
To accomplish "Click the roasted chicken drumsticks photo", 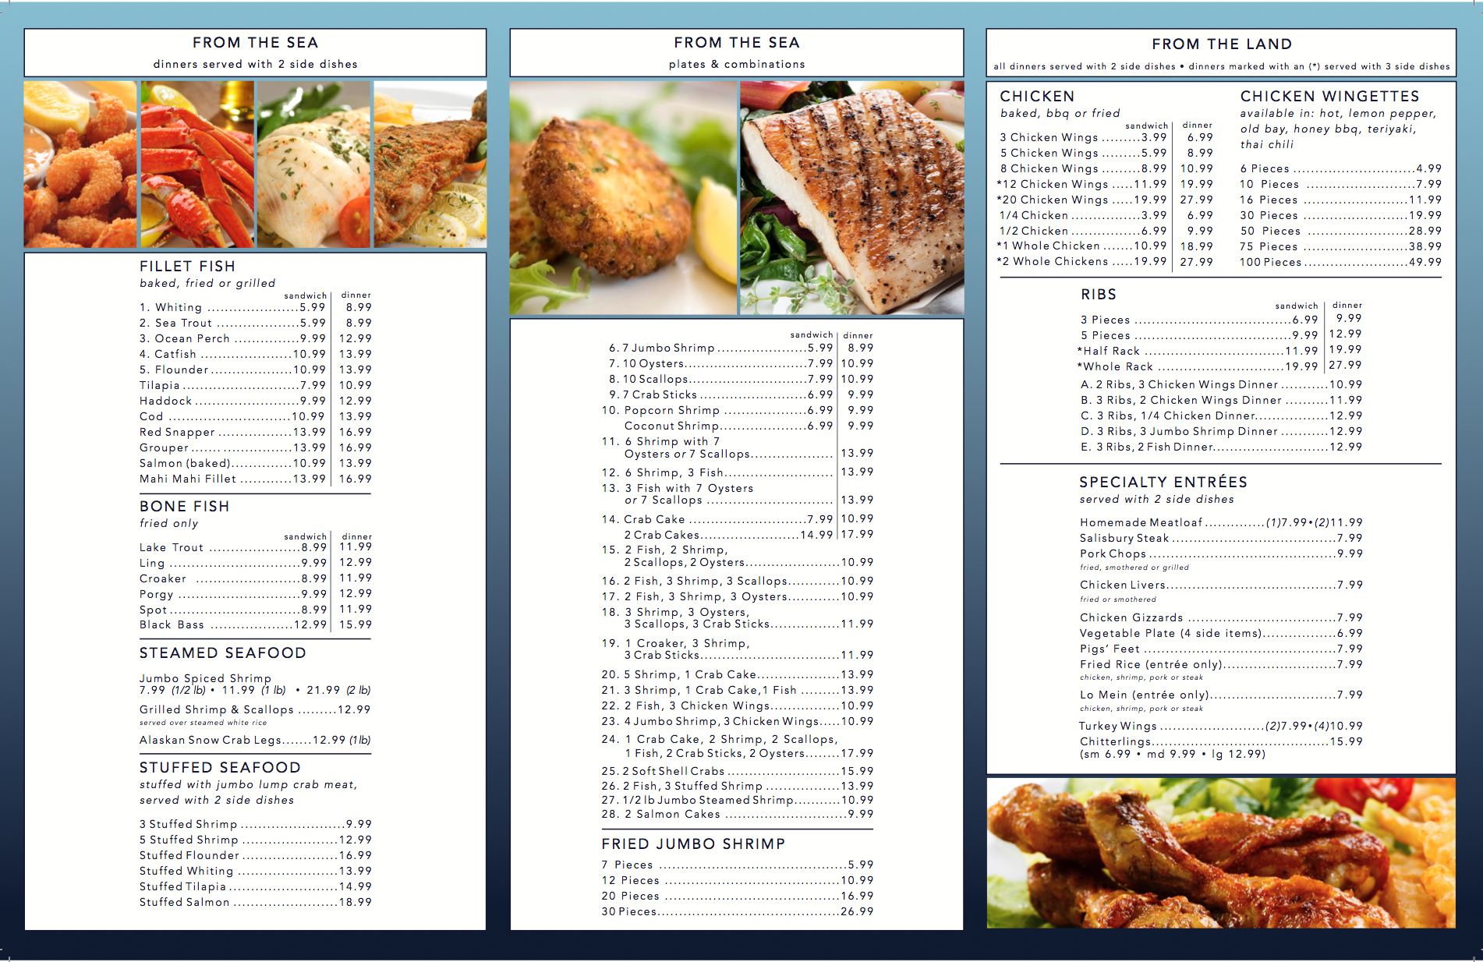I will point(1220,852).
